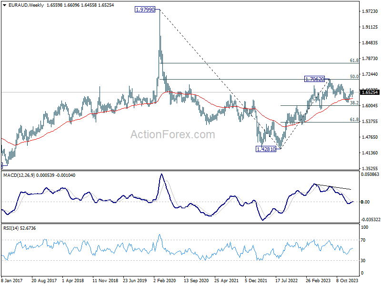The width and height of the screenshot is (381, 286).
Task: Click the 23 Jun 2019 date label
Action: [135, 280]
